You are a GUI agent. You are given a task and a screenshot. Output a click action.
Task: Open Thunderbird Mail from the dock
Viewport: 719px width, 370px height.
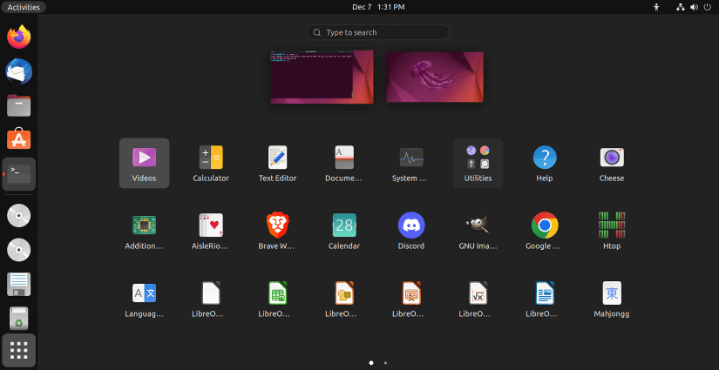[x=19, y=71]
